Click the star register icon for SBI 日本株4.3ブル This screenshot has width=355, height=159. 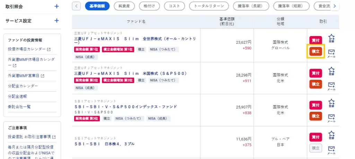tap(331, 134)
